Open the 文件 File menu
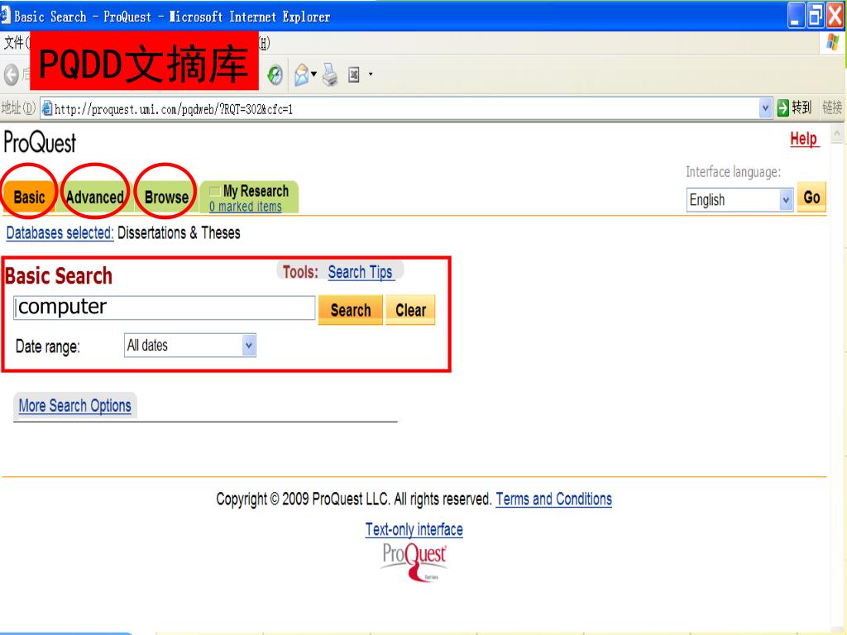The image size is (847, 635). click(15, 42)
